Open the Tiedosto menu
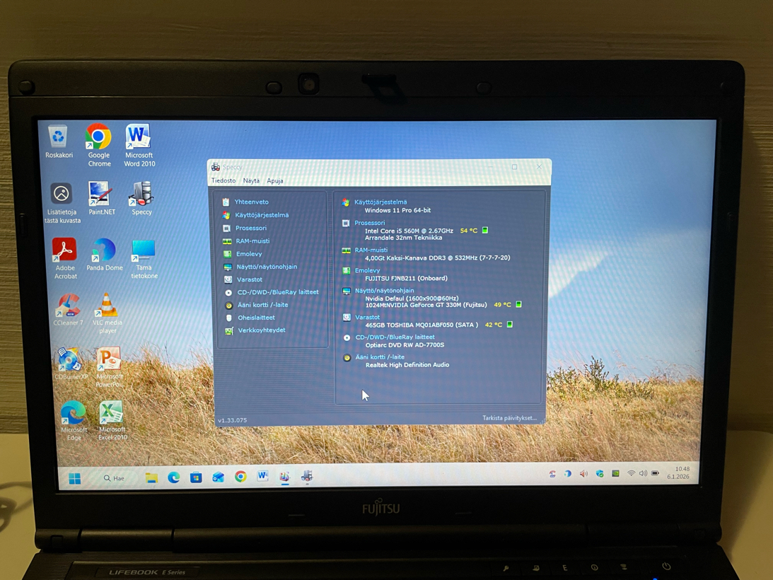Image resolution: width=773 pixels, height=580 pixels. coord(223,181)
